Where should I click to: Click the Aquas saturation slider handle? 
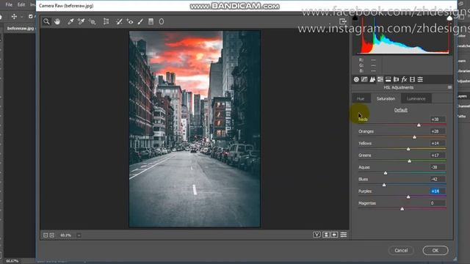pos(386,173)
